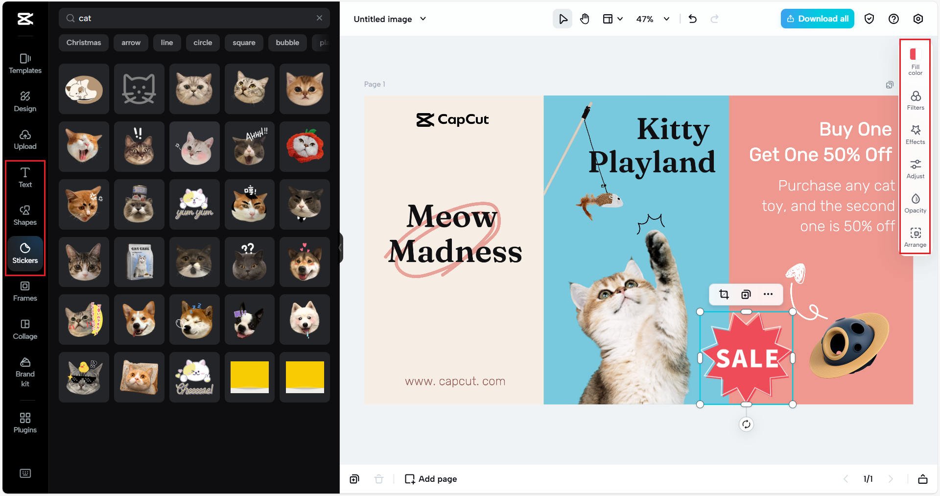This screenshot has width=940, height=496.
Task: Filter stickers by the Christmas tag
Action: pos(83,43)
